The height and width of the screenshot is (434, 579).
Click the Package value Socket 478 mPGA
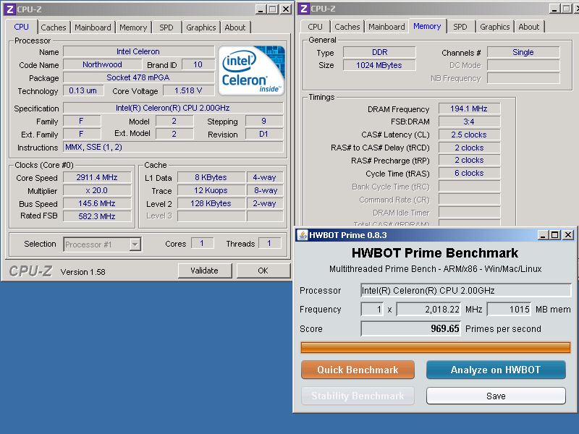tap(138, 77)
